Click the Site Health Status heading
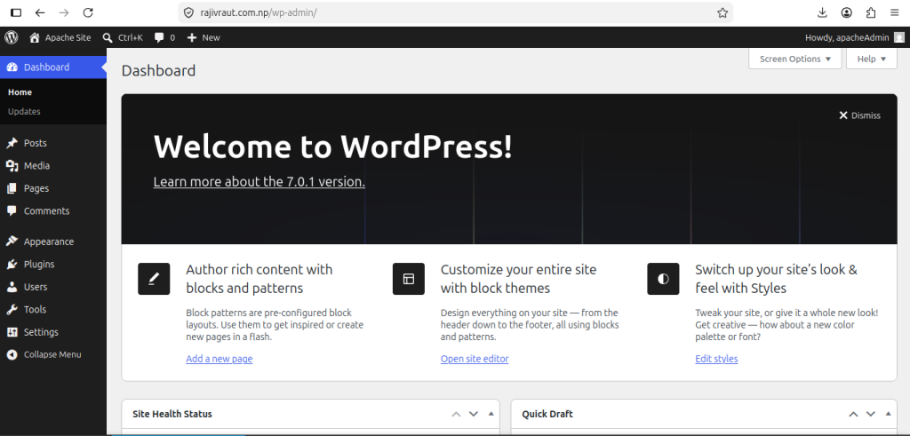Viewport: 910px width, 436px height. pos(172,414)
